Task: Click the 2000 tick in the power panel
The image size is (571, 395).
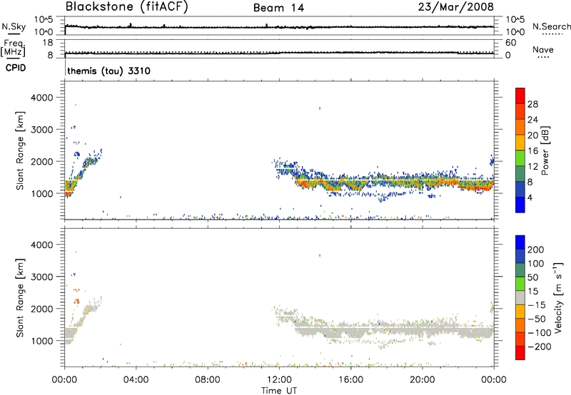Action: click(42, 161)
